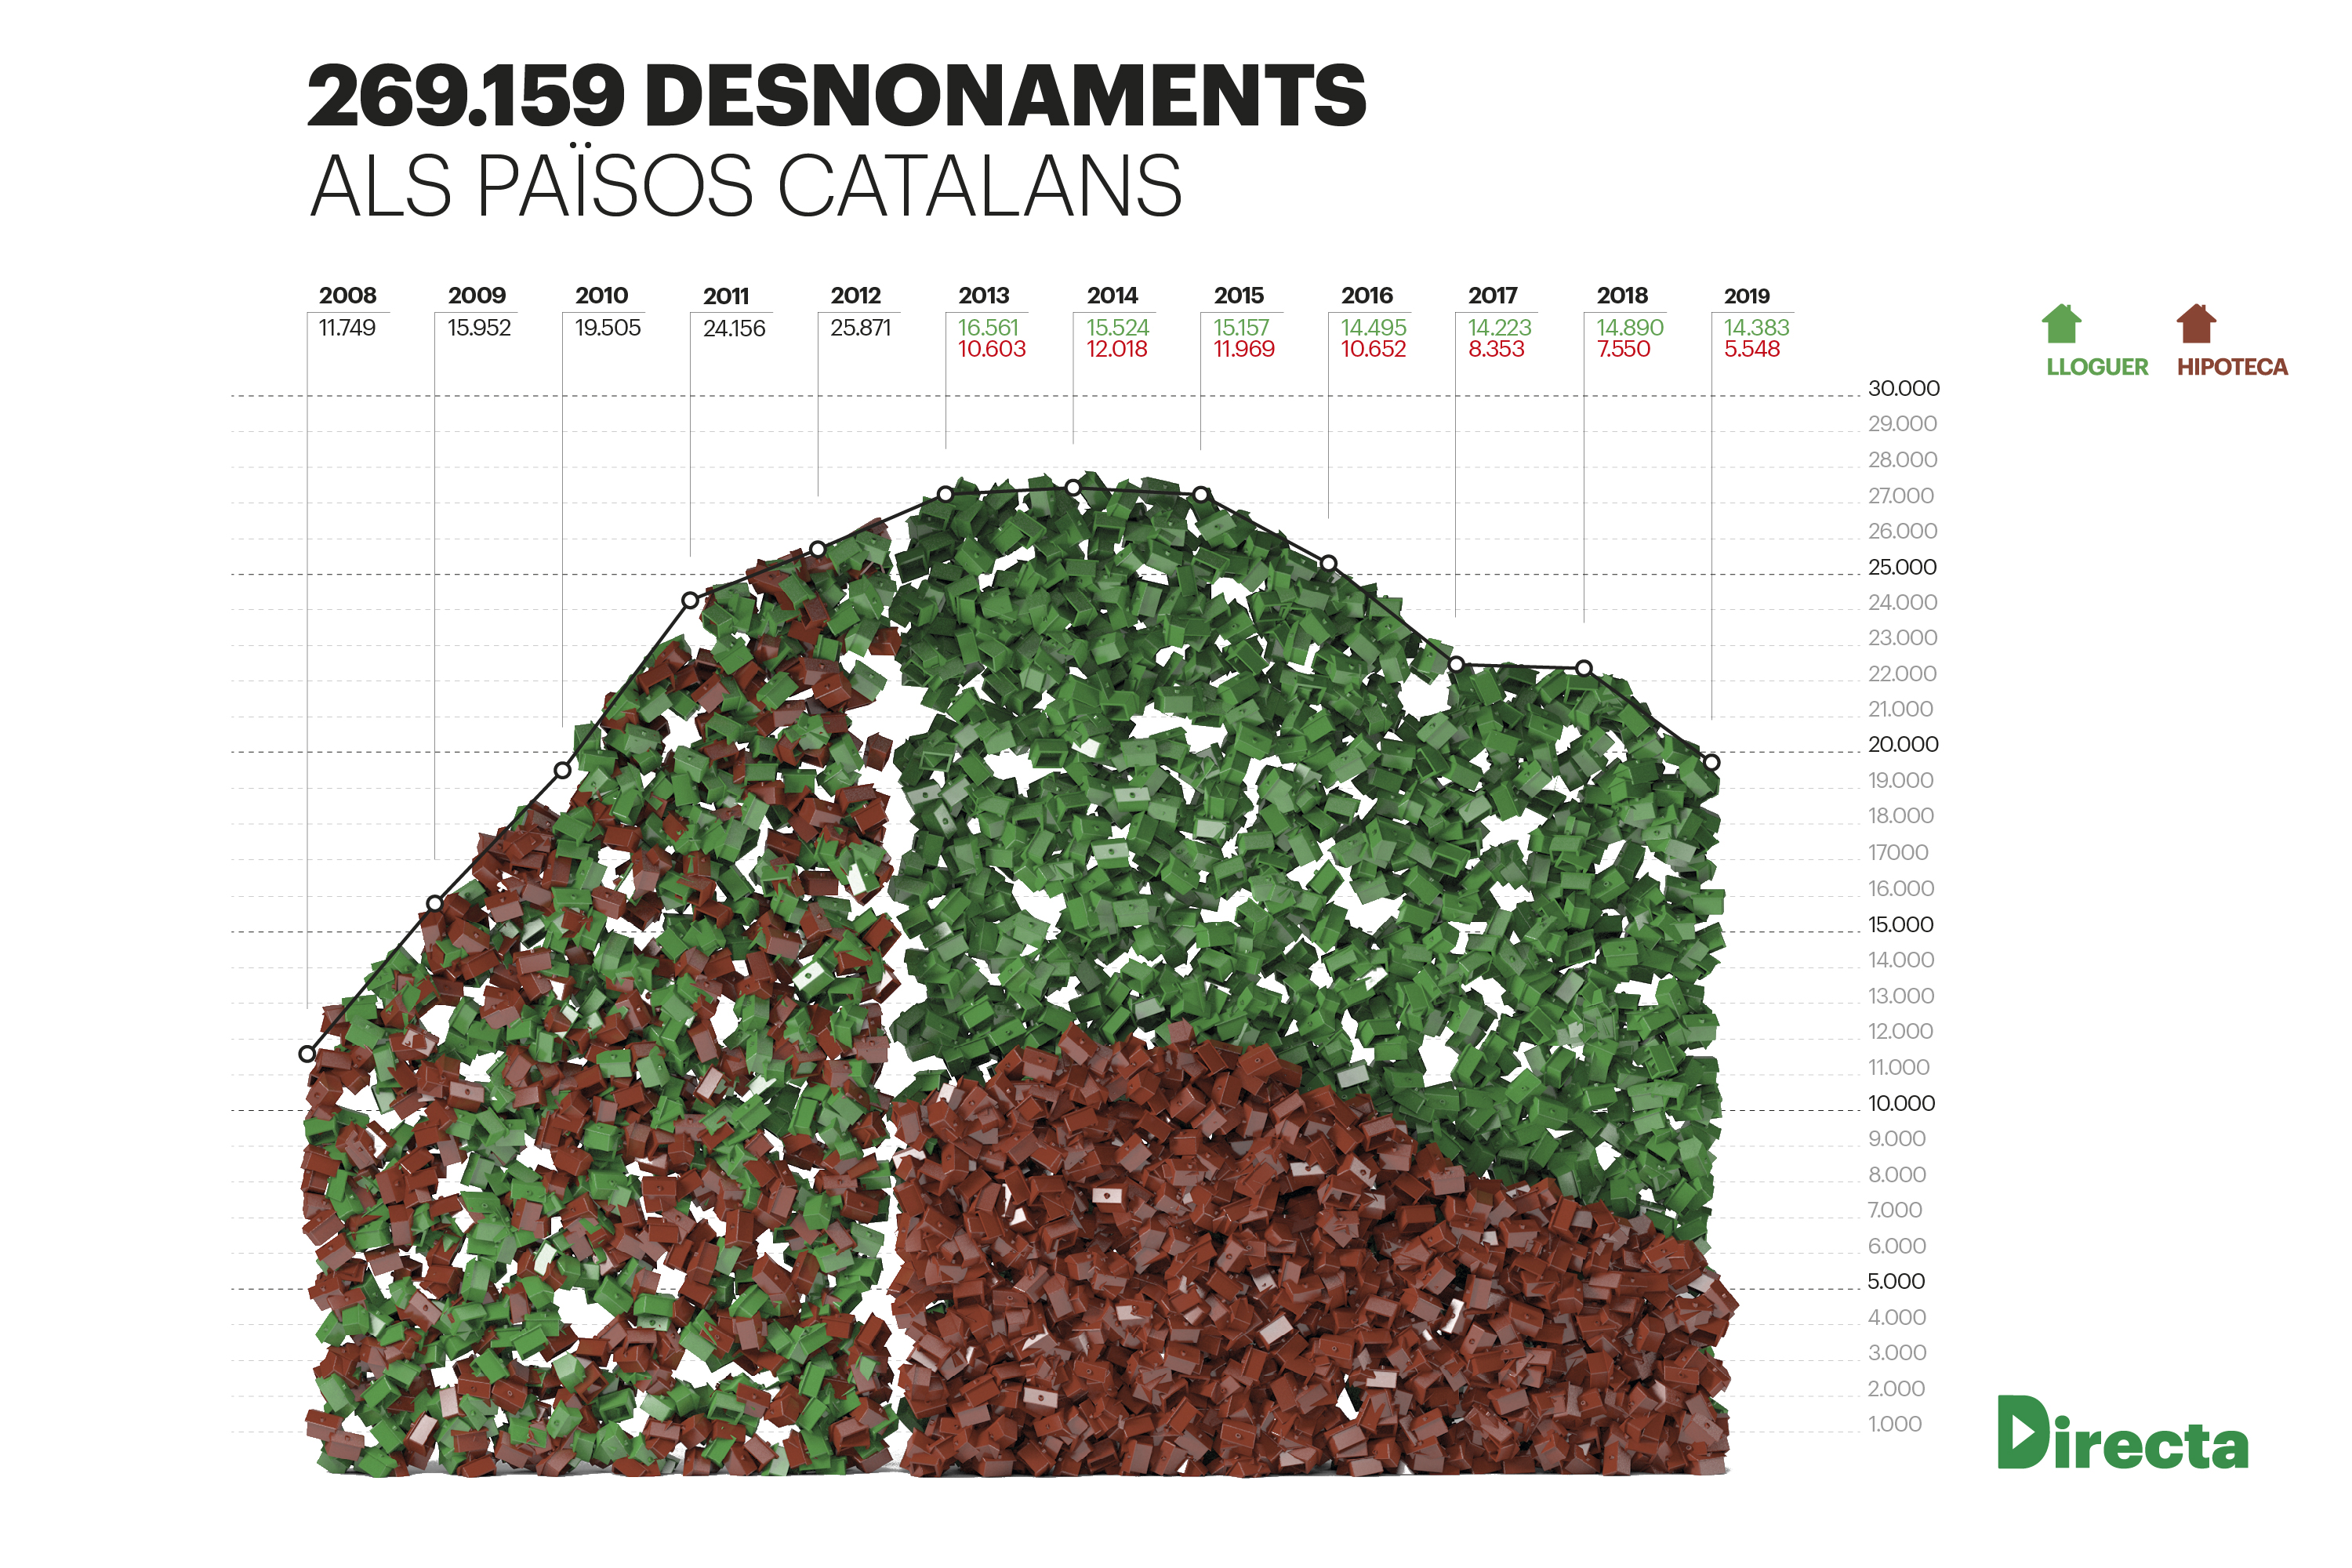Click the 2014 peak data point circle

(1073, 488)
